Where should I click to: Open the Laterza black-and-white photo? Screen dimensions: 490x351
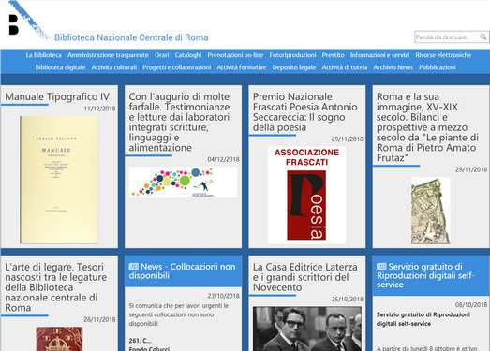click(307, 329)
